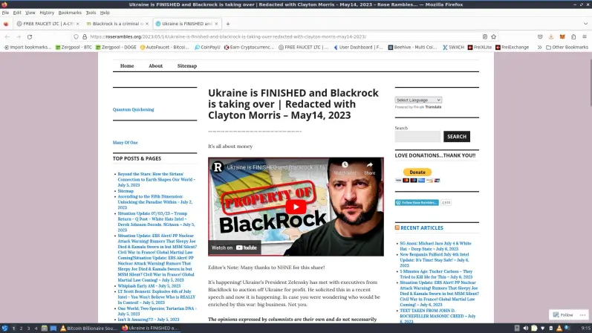Switch to workspace 2 in taskbar
592x333 pixels.
click(21, 329)
